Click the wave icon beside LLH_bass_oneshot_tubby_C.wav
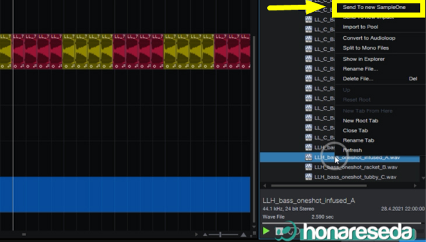The width and height of the screenshot is (426, 242). click(308, 177)
